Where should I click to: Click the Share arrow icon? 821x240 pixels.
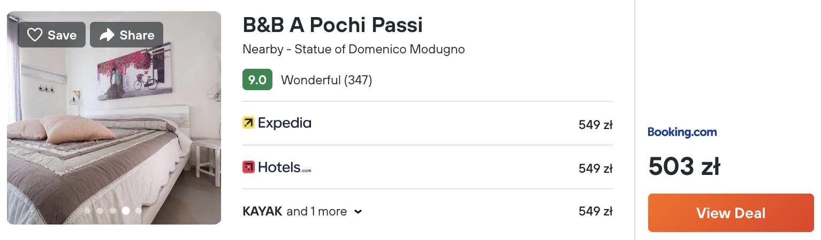107,35
